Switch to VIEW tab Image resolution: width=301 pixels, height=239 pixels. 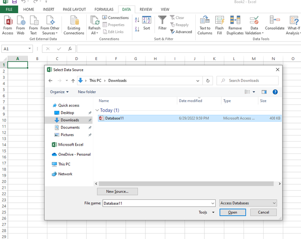pyautogui.click(x=165, y=10)
